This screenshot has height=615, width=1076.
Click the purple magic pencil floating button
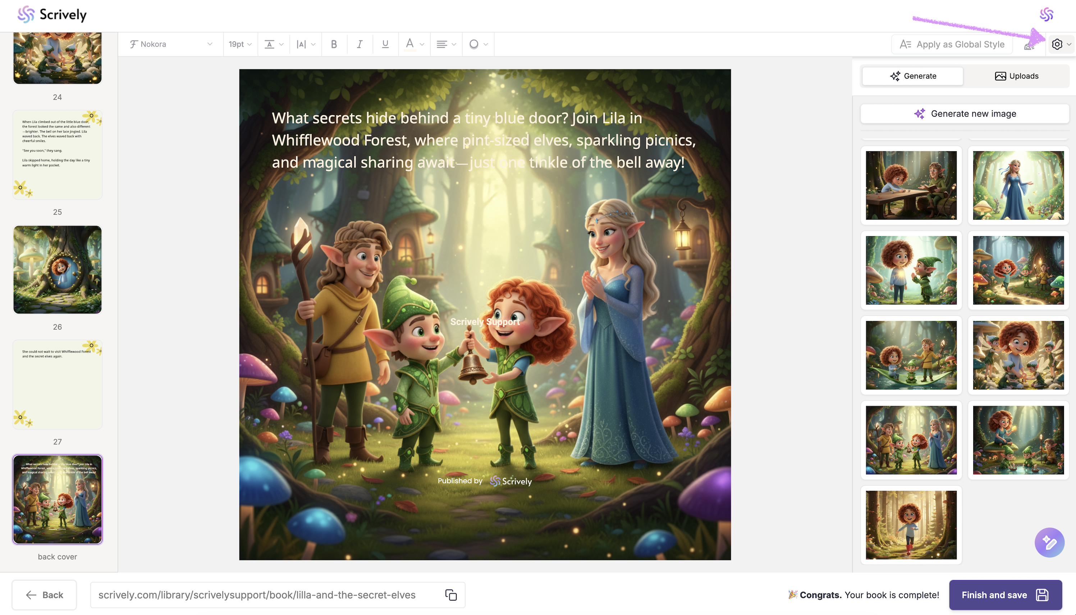tap(1049, 542)
